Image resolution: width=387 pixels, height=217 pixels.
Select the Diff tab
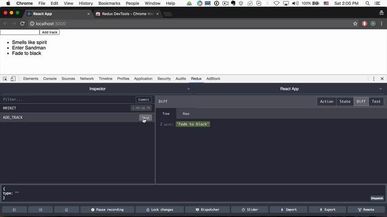(x=361, y=101)
